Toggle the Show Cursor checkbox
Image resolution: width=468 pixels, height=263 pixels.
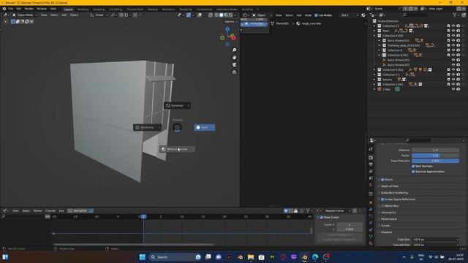pyautogui.click(x=322, y=218)
